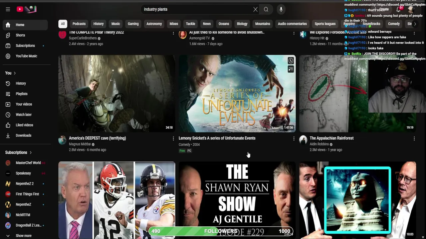Open Your videos in the sidebar
Image resolution: width=426 pixels, height=239 pixels.
(25, 104)
